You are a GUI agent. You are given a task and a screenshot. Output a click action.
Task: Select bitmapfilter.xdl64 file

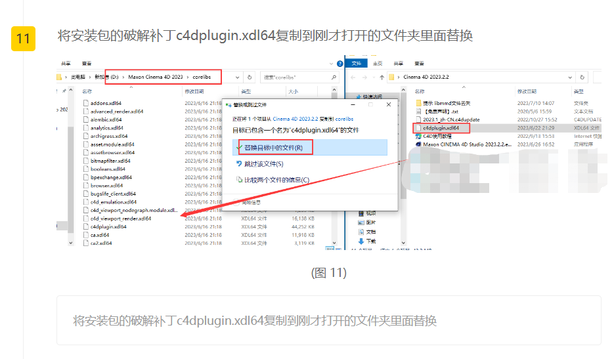coord(110,161)
